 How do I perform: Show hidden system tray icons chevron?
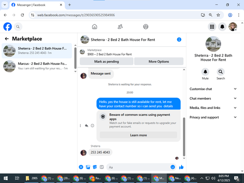pyautogui.click(x=202, y=178)
